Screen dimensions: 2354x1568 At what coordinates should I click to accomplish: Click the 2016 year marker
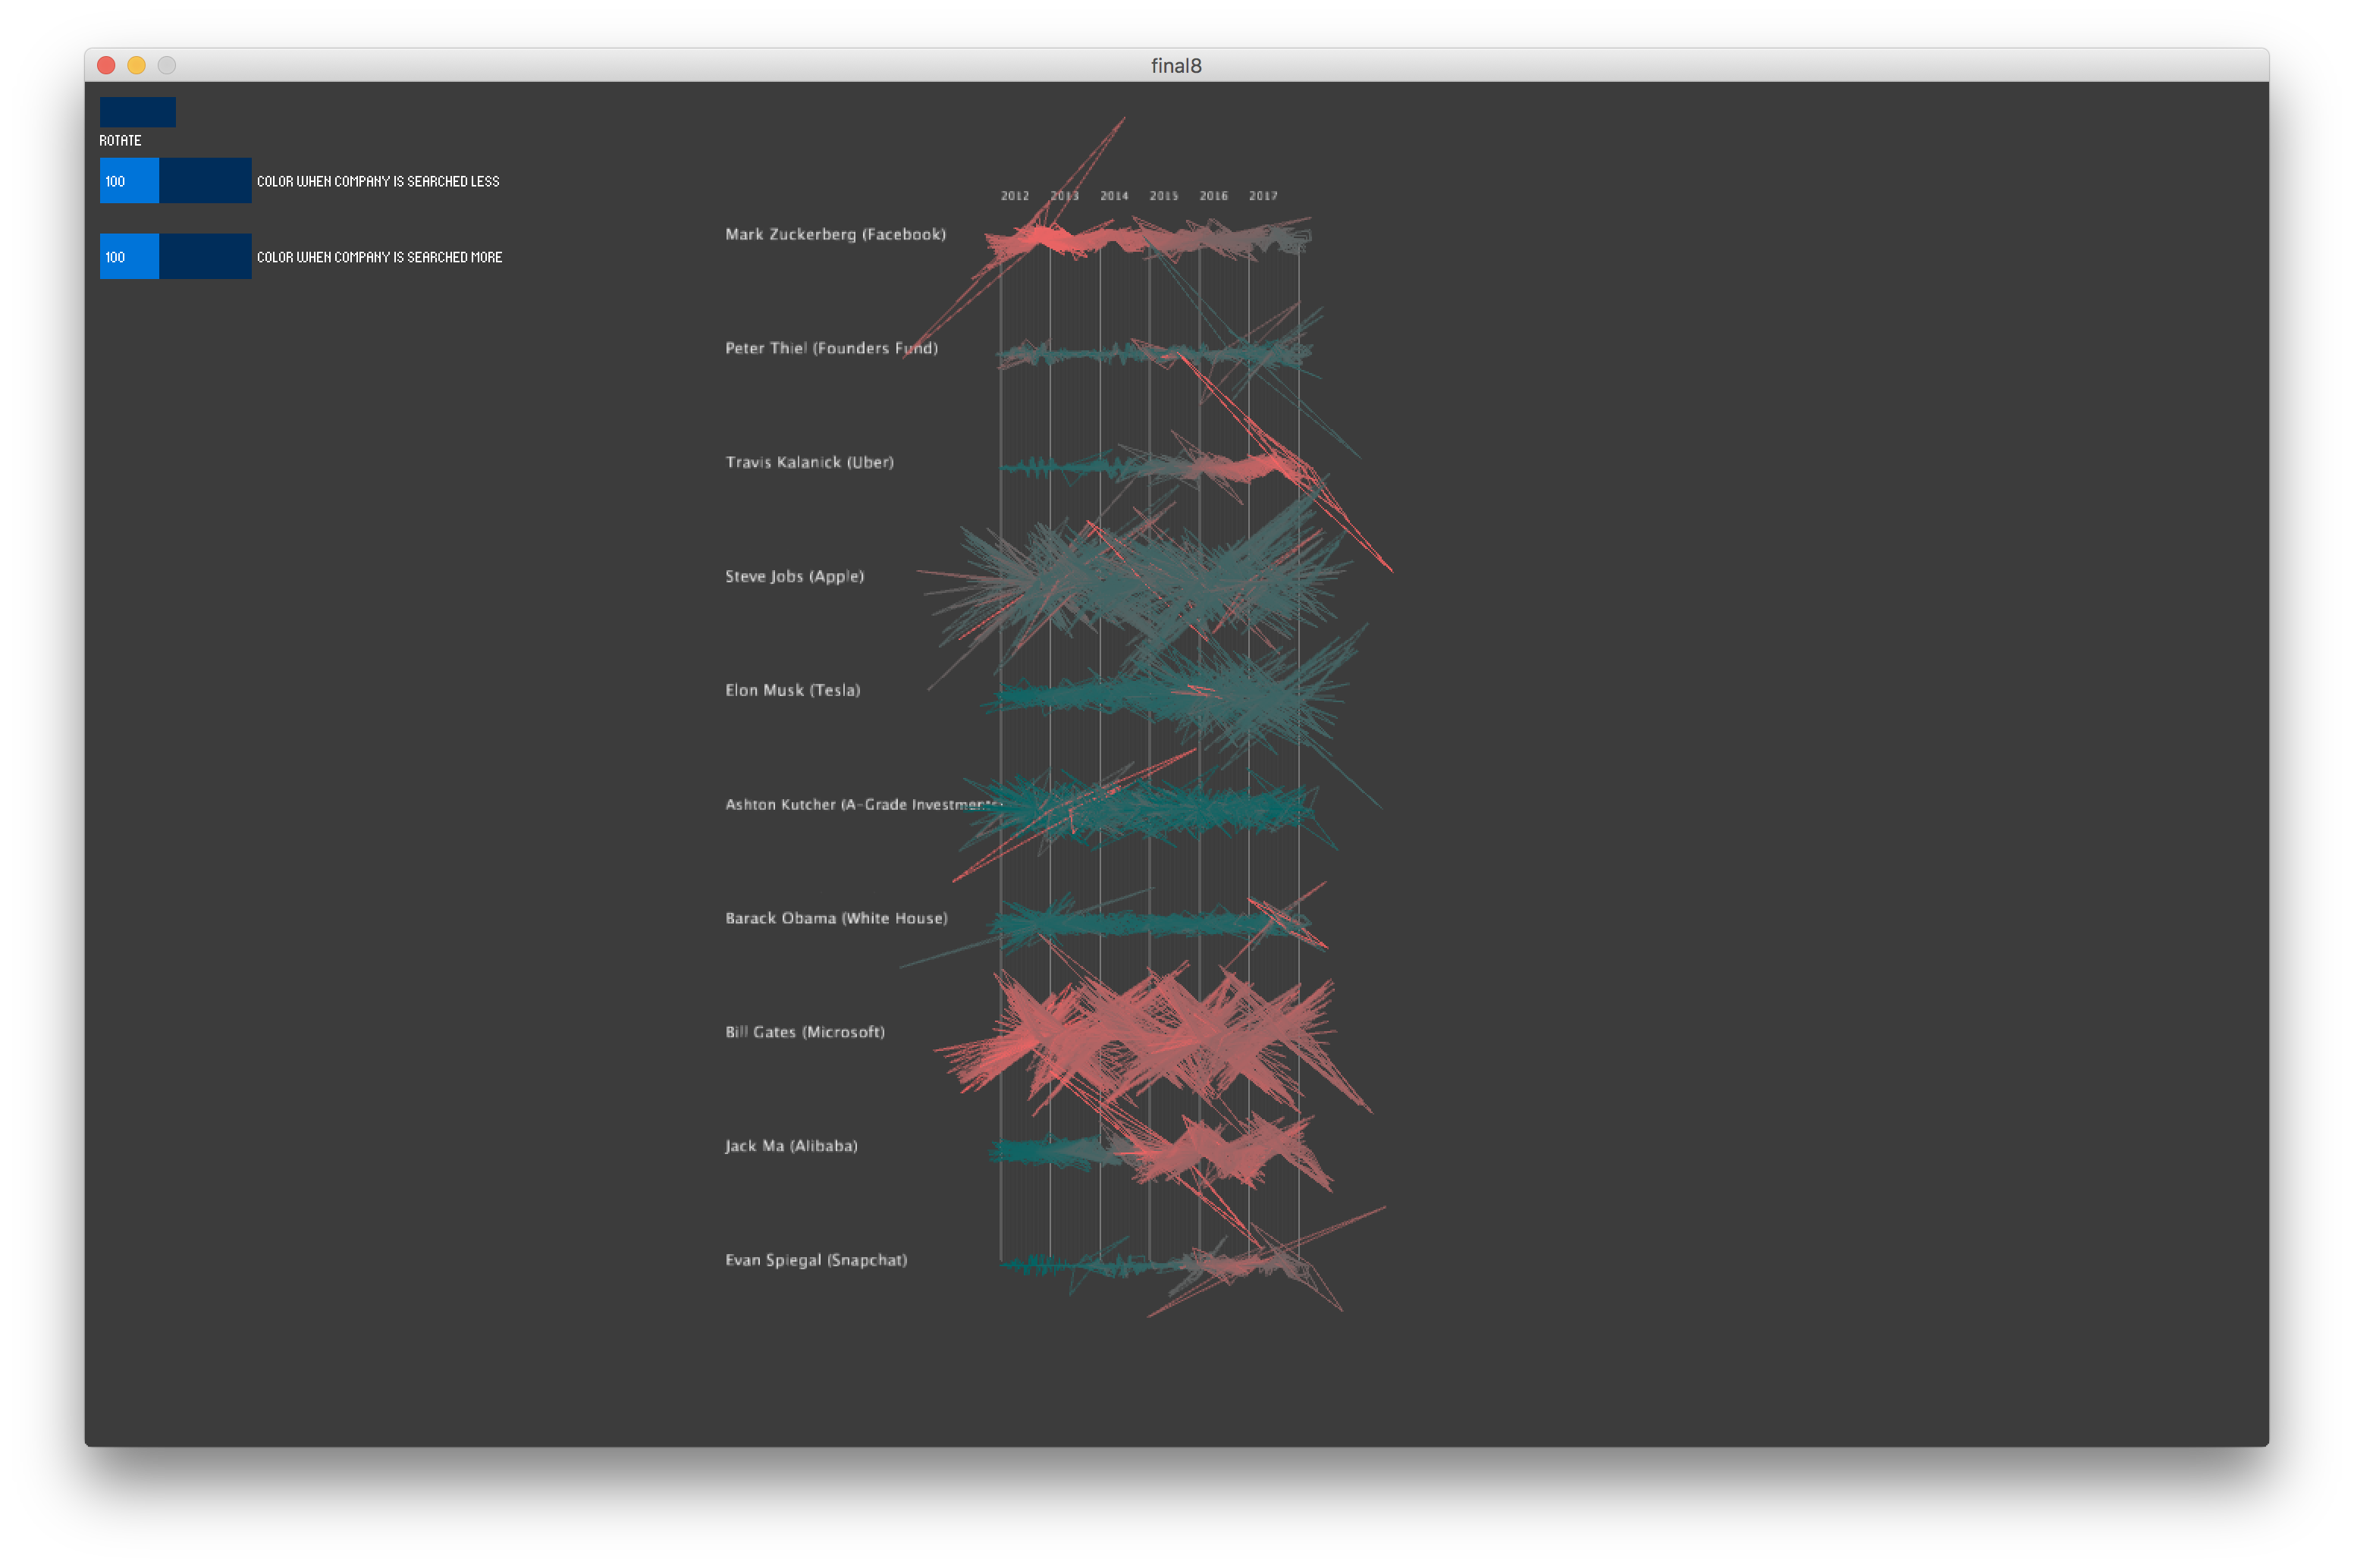[1213, 196]
